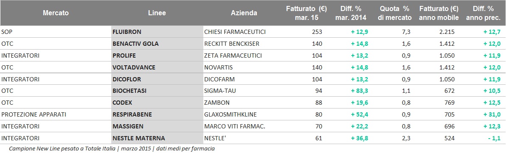Select the Quota % di mercato header
Viewport: 506px width, 153px height.
(395, 13)
